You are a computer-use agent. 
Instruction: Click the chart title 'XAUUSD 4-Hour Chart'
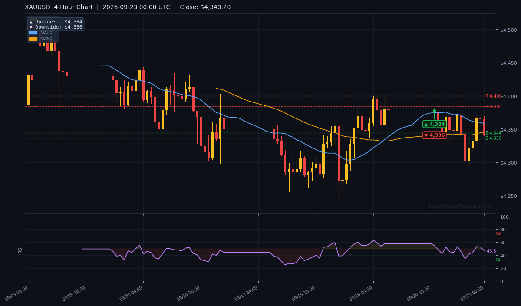[60, 7]
